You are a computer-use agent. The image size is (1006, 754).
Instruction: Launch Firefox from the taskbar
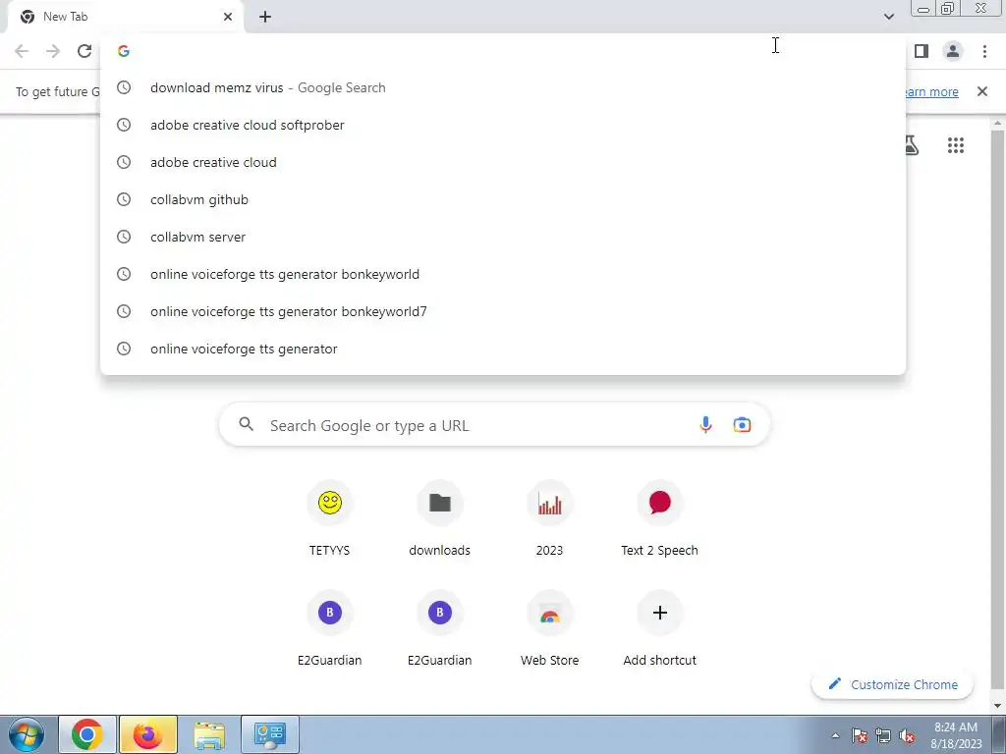[x=148, y=734]
